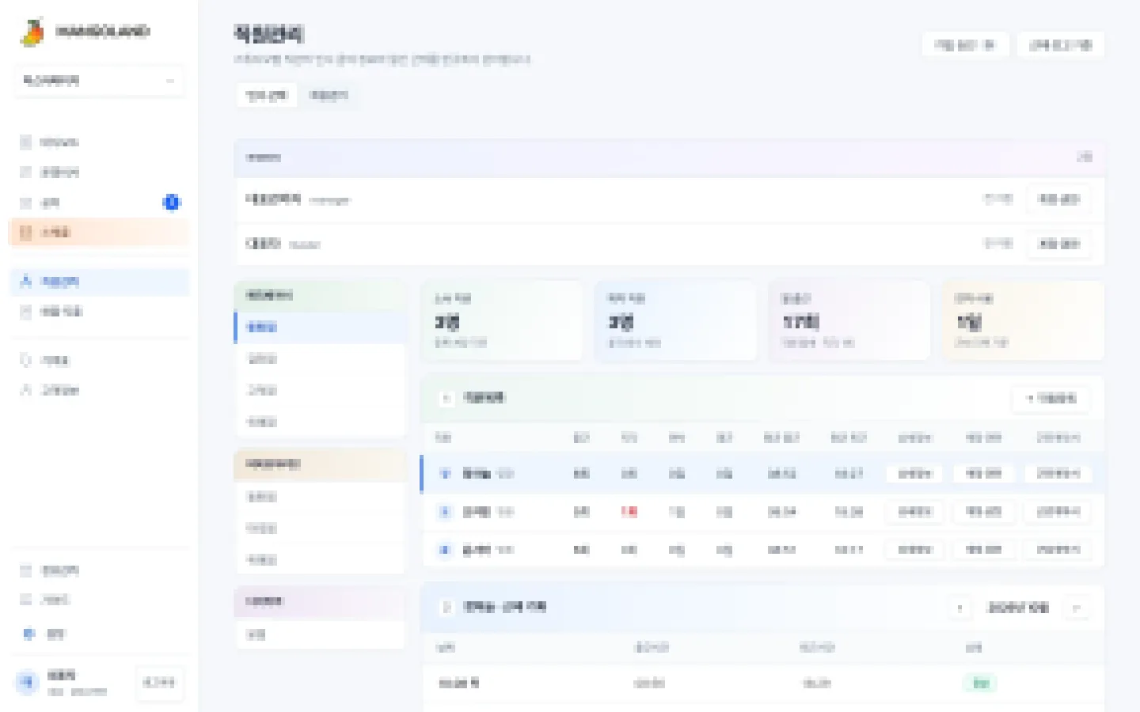This screenshot has height=712, width=1140.
Task: Select the orange-highlighted sidebar menu item
Action: tap(99, 232)
